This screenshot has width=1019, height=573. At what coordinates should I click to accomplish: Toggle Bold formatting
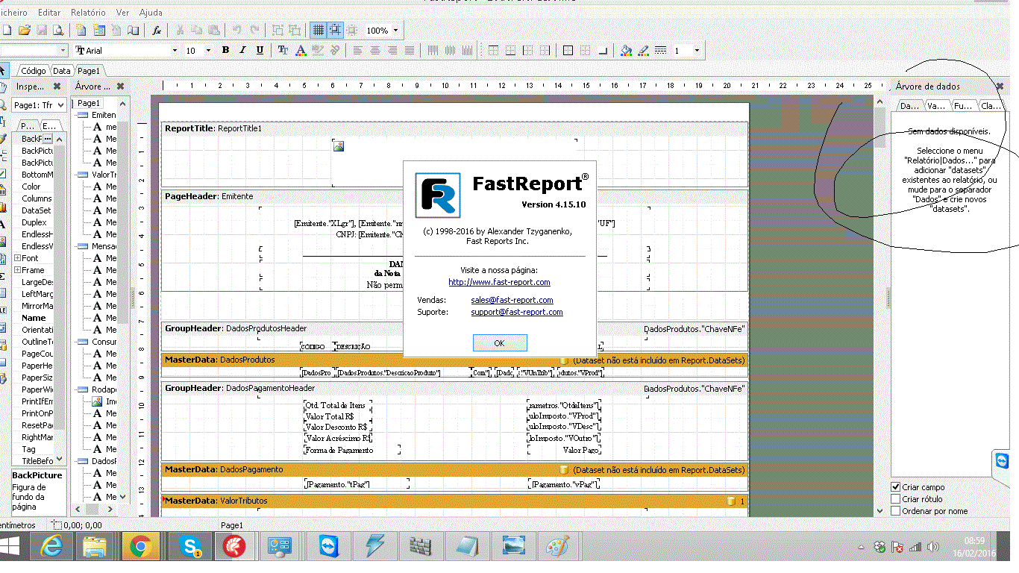(225, 50)
